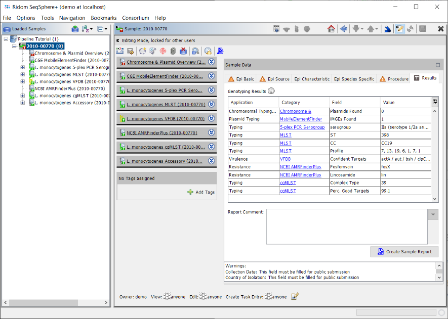The image size is (448, 319).
Task: Click the Home toolbar icon
Action: coord(330,29)
